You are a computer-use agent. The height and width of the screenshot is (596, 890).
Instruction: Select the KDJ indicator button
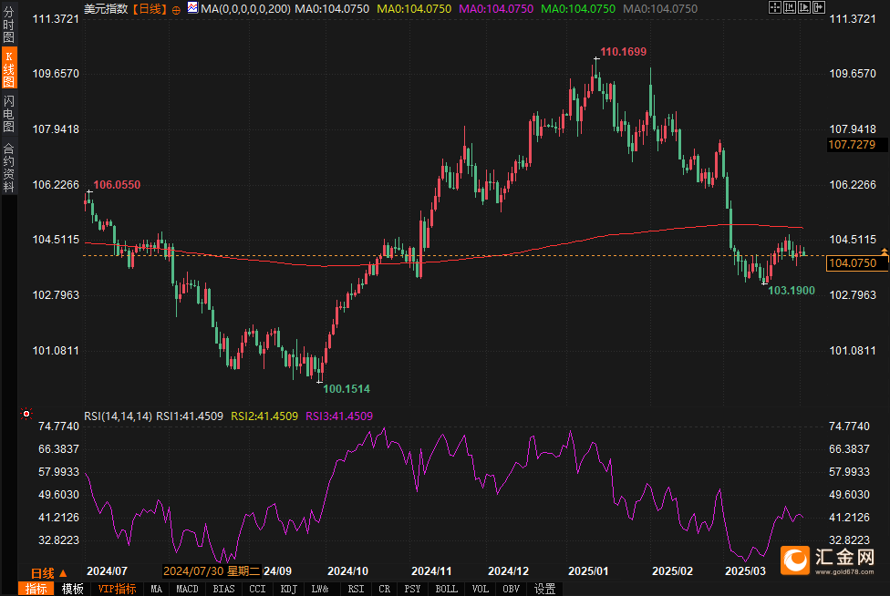tap(288, 589)
